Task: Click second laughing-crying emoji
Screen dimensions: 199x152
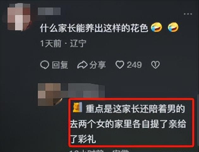Action: (173, 27)
